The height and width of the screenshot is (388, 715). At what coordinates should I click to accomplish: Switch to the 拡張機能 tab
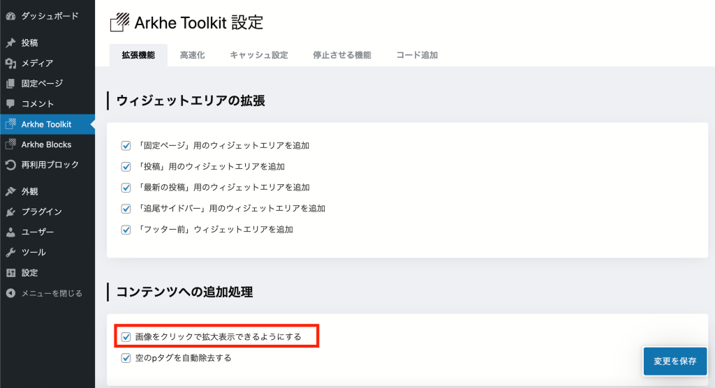138,55
